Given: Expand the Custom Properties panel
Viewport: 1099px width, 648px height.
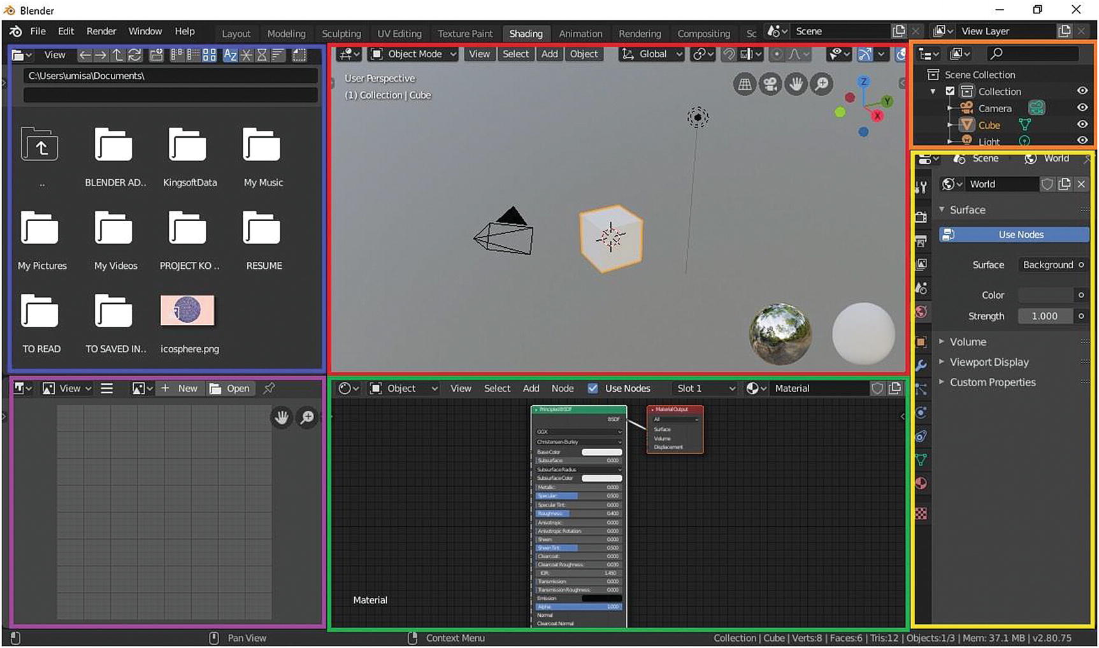Looking at the screenshot, I should pos(993,382).
